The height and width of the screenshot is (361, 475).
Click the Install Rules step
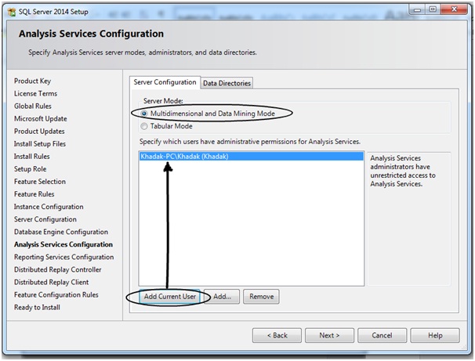tap(32, 157)
